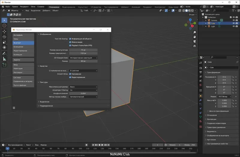
Task: Disable the Playback Frame Rate (FPS) checkbox
Action: (x=70, y=45)
